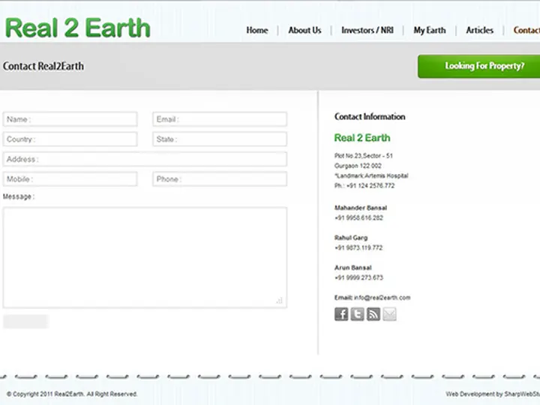Screen dimensions: 540x405
Task: Click the Mobile input field
Action: (70, 179)
